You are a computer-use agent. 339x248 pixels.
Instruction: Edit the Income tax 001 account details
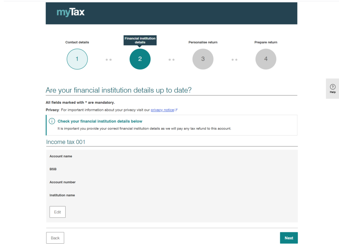(x=58, y=212)
